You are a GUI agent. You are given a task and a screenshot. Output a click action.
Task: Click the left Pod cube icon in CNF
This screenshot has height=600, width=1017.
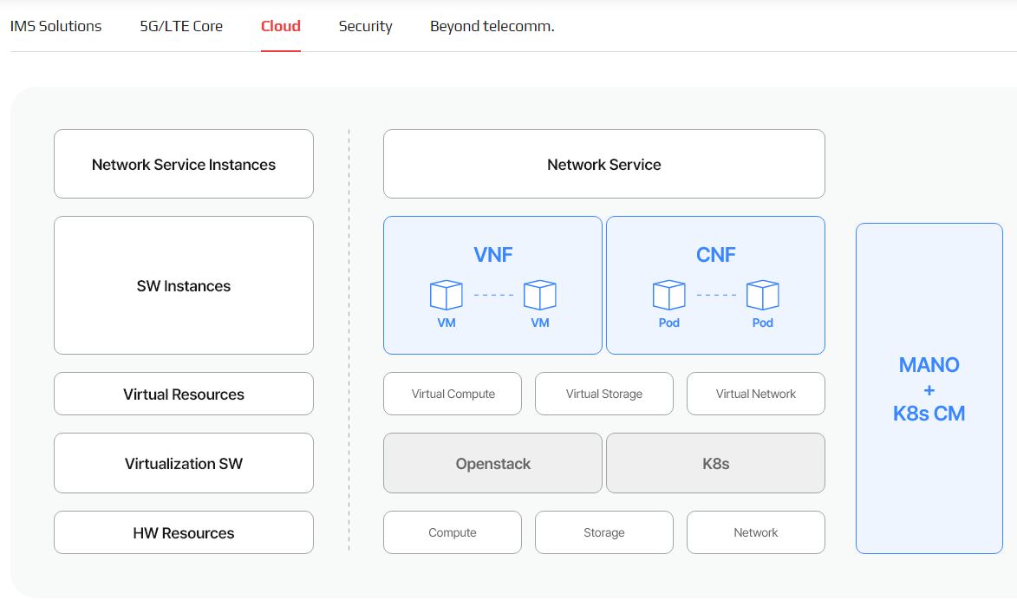[x=668, y=296]
